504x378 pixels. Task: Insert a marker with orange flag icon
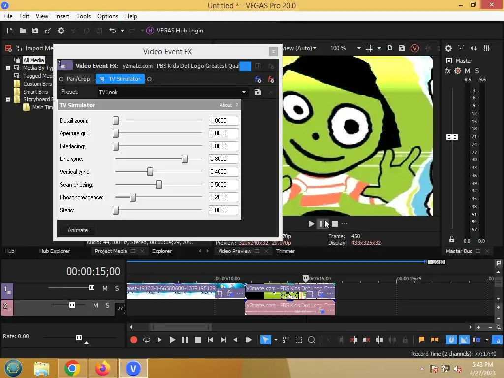[422, 340]
